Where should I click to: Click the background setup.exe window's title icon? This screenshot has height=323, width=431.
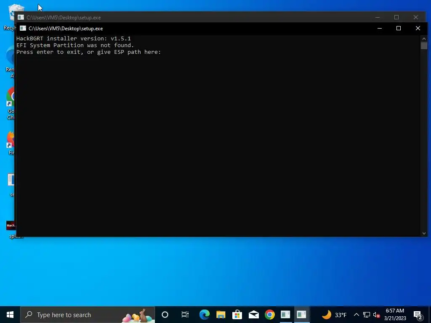point(21,17)
